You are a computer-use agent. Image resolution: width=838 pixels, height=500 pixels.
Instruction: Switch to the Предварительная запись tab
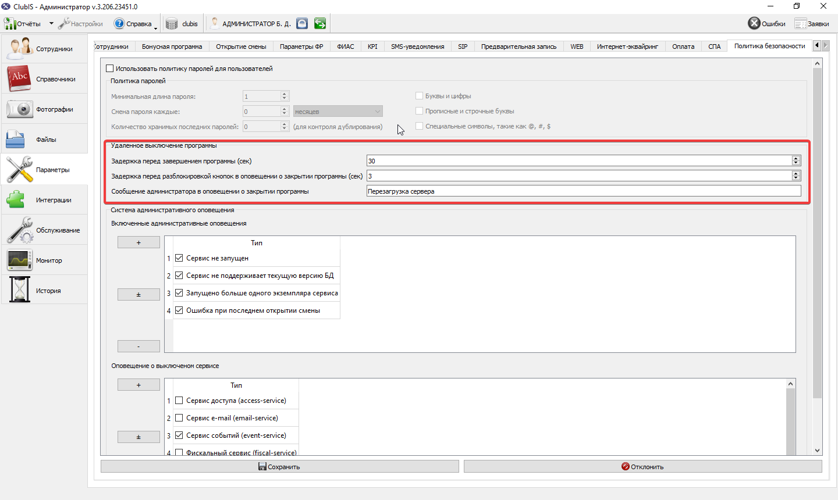pos(519,47)
